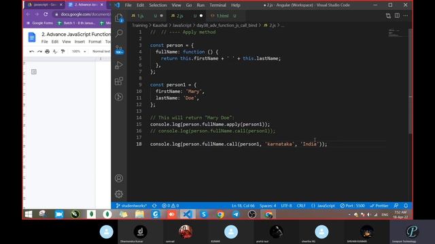Image resolution: width=435 pixels, height=244 pixels.
Task: Switch to the javascript Chrome tab
Action: [45, 5]
